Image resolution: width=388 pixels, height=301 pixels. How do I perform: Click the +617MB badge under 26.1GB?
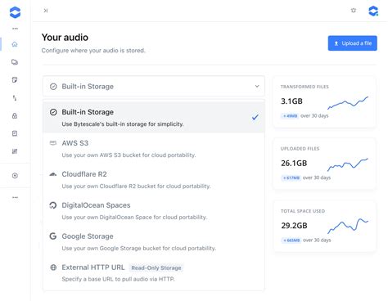pyautogui.click(x=291, y=177)
